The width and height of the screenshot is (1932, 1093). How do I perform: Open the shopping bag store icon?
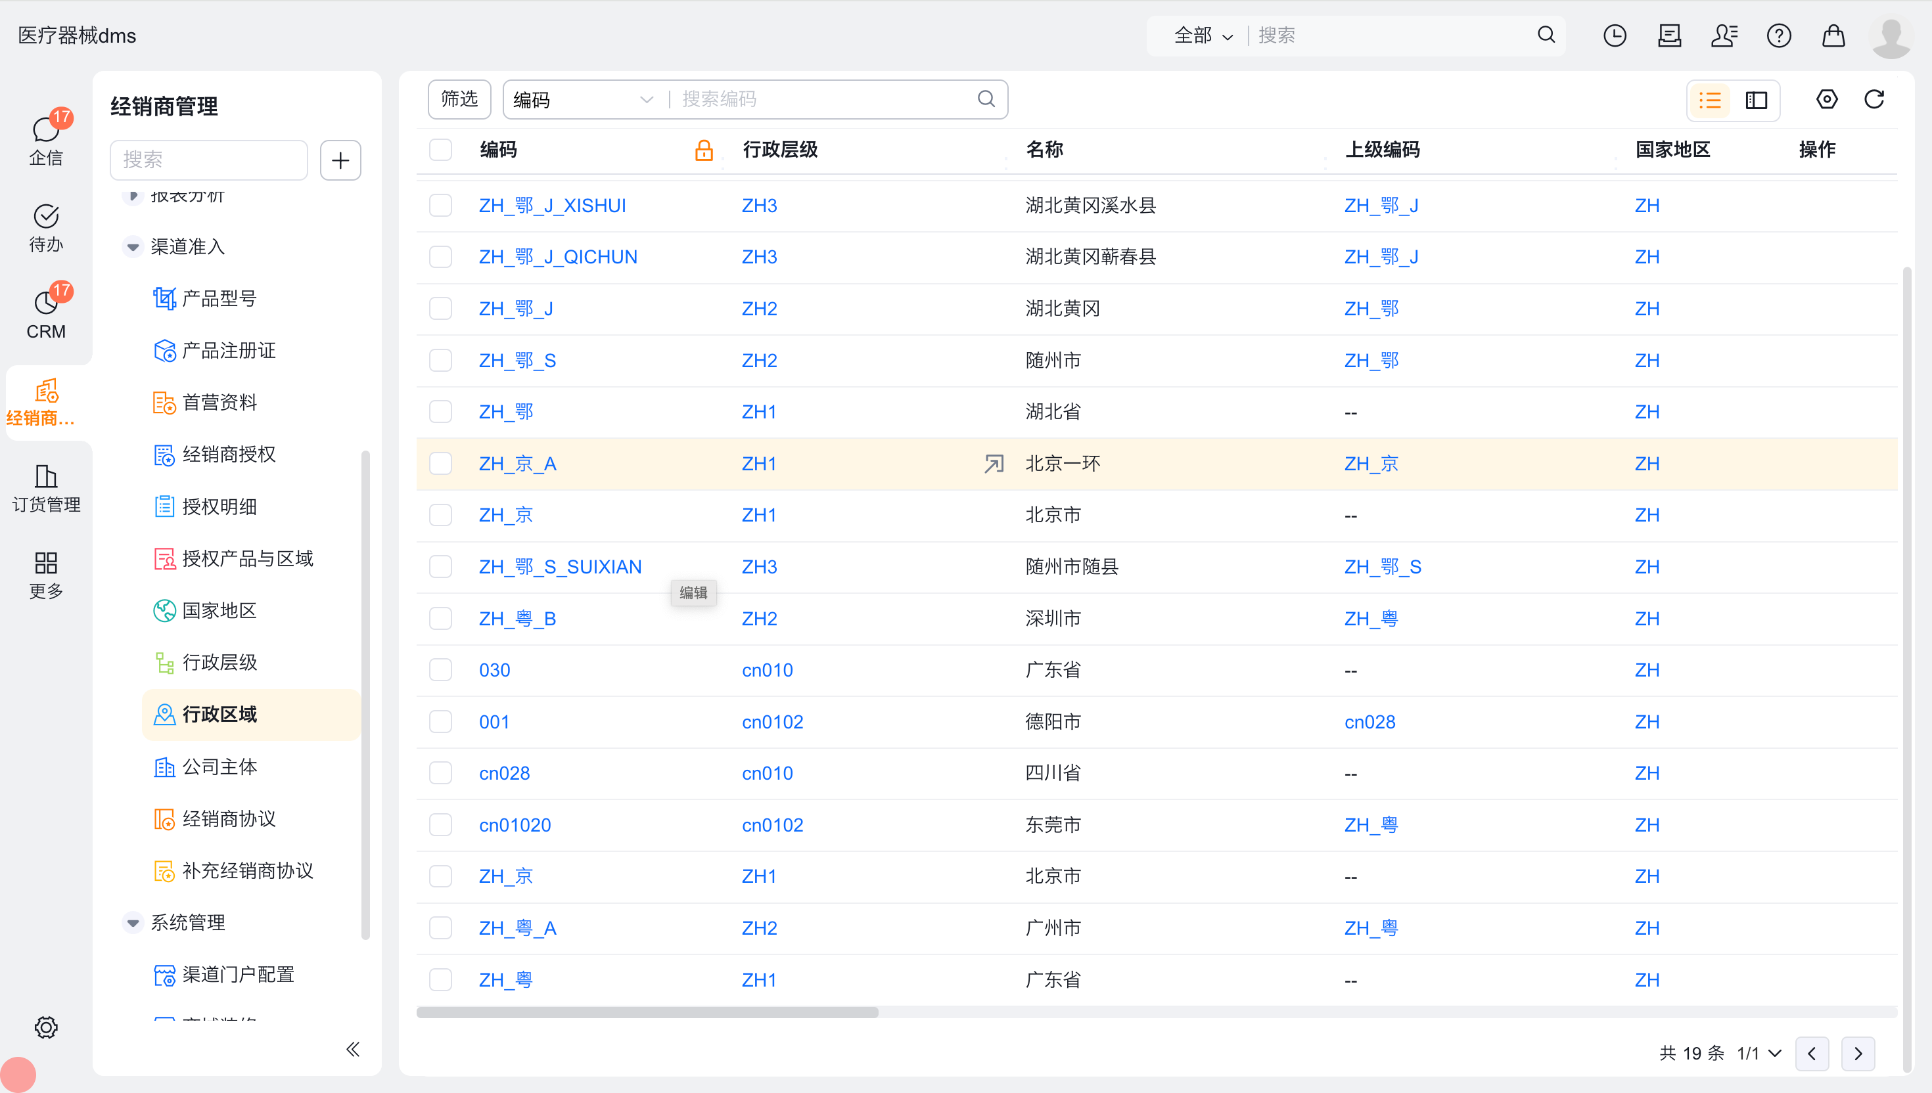pyautogui.click(x=1833, y=35)
